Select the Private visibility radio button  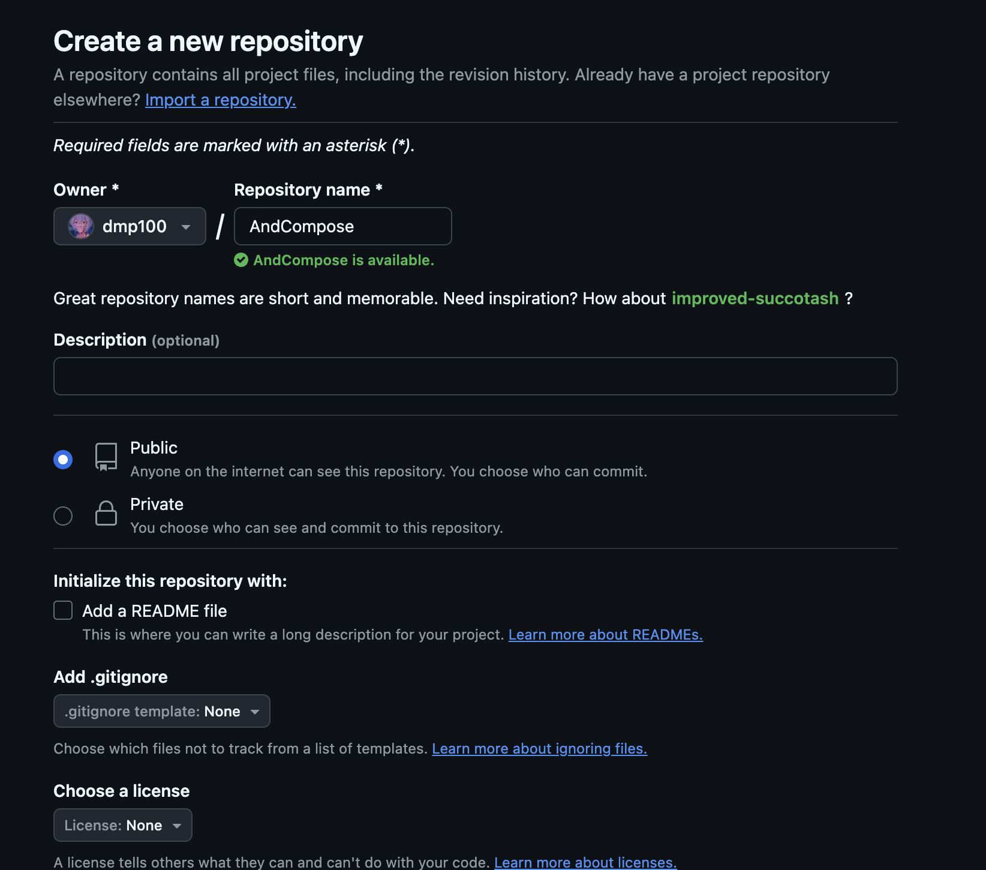(x=63, y=516)
